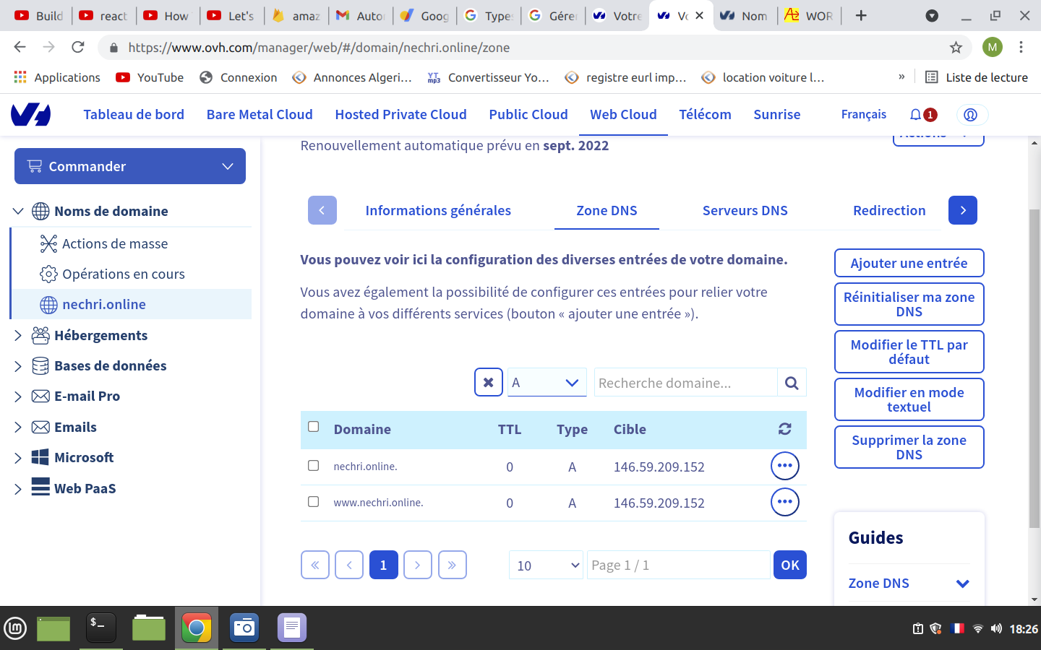
Task: Open the Public Cloud menu item
Action: coord(528,115)
